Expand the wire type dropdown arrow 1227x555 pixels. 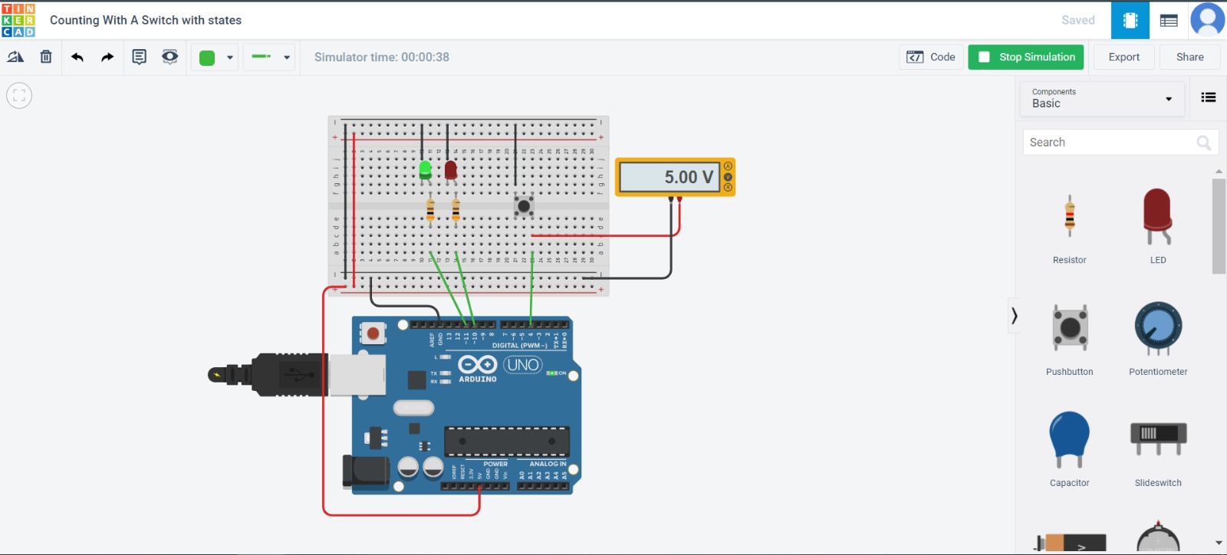click(287, 57)
